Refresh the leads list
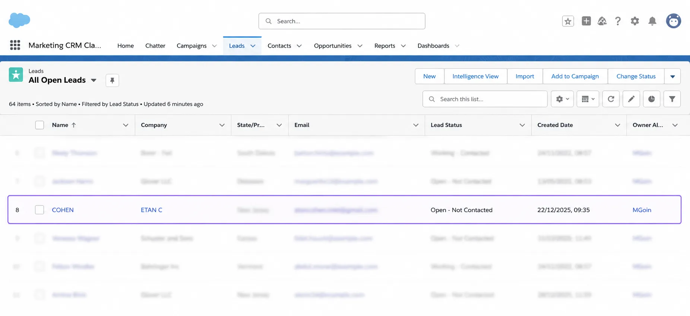The height and width of the screenshot is (316, 690). [611, 99]
